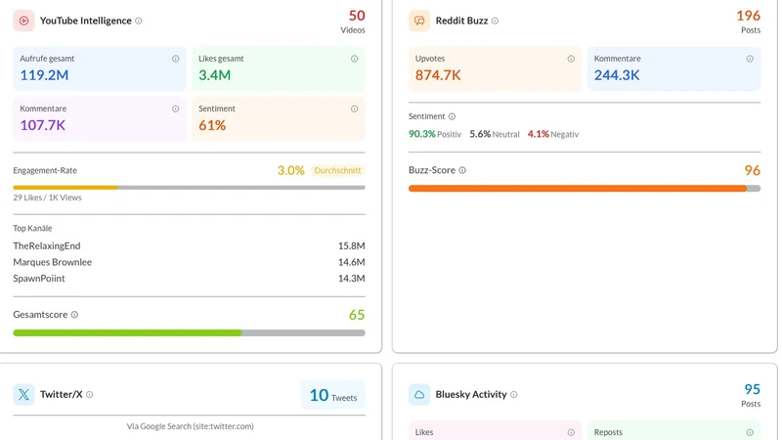782x440 pixels.
Task: Click the 10 Tweets count badge
Action: pyautogui.click(x=333, y=395)
